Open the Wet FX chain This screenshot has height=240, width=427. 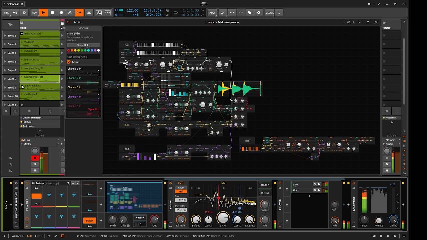(x=265, y=193)
